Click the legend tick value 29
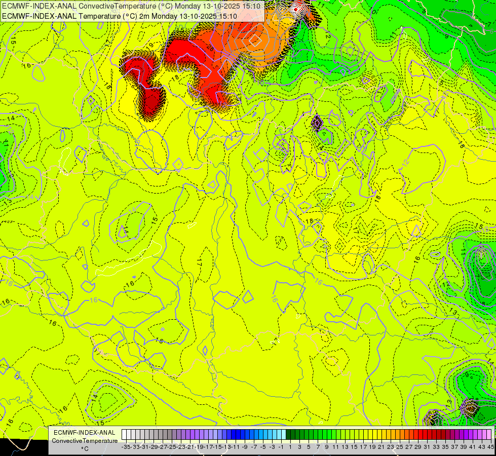 [x=417, y=447]
